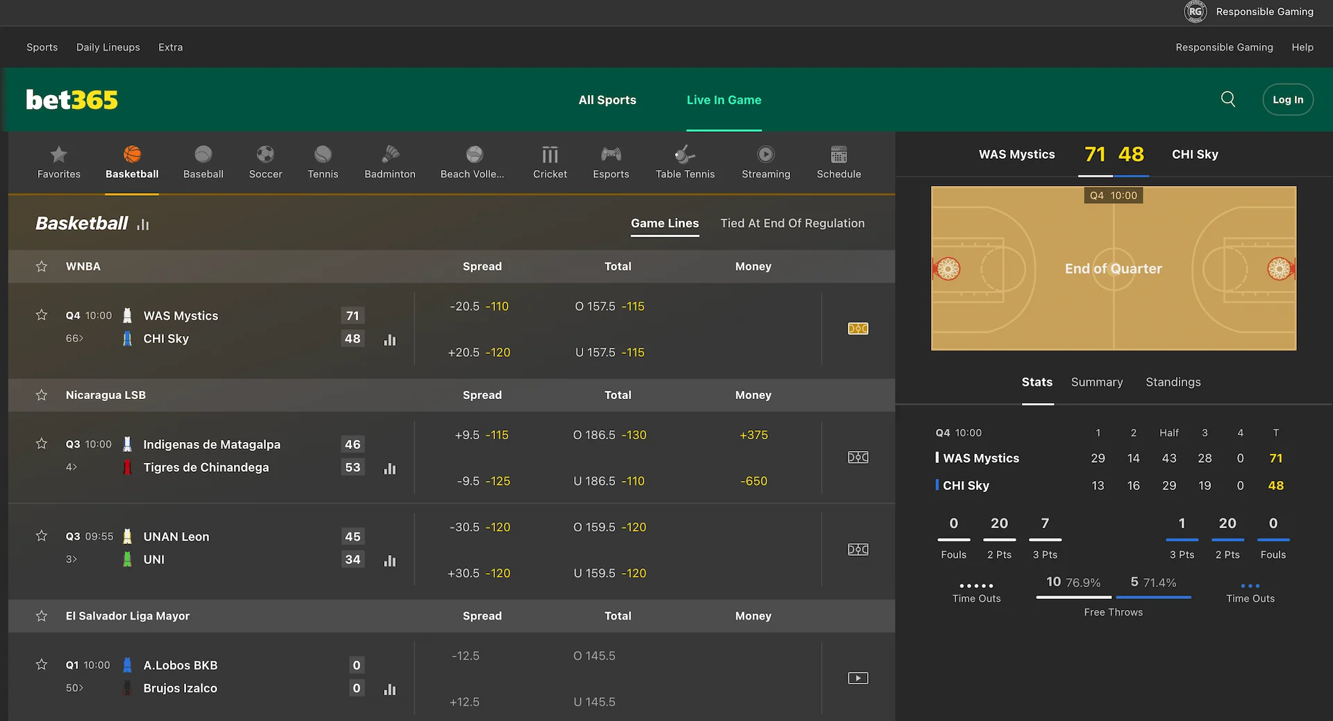Click the bet365 logo
Image resolution: width=1333 pixels, height=721 pixels.
pos(72,100)
